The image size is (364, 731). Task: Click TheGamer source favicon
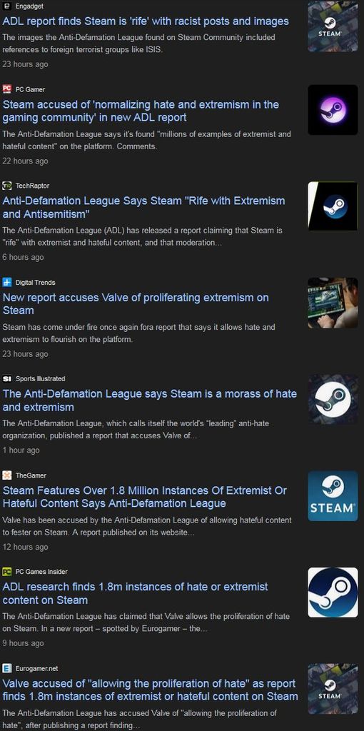point(6,475)
